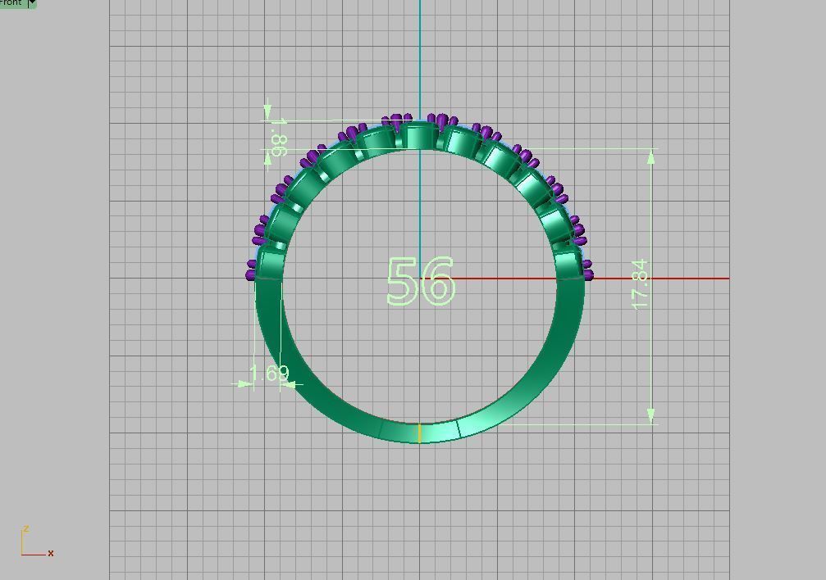
Task: Select the 1.86 height dimension label
Action: pos(279,138)
